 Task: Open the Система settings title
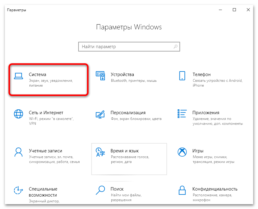pyautogui.click(x=38, y=75)
